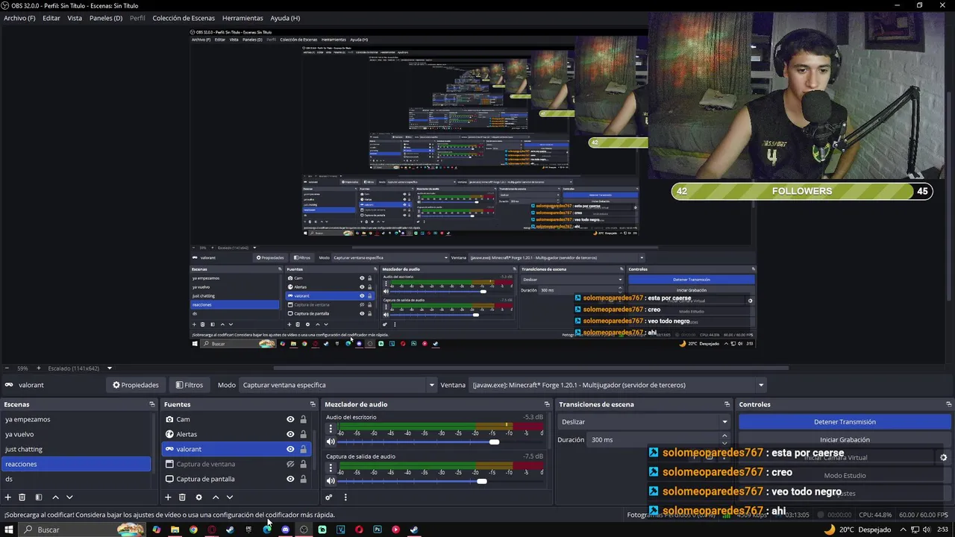Open Filtros for selected source
Viewport: 955px width, 537px height.
[x=189, y=385]
